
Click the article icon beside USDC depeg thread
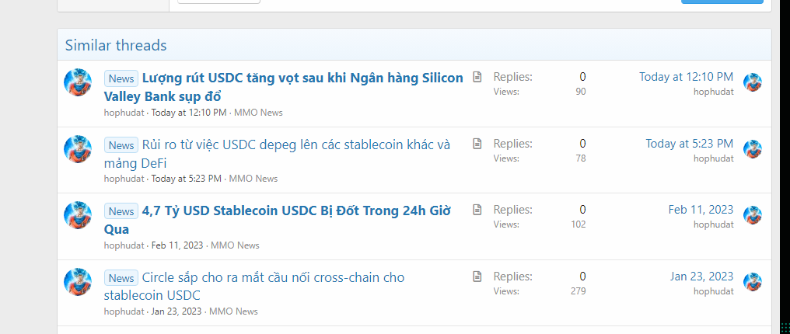(x=477, y=144)
